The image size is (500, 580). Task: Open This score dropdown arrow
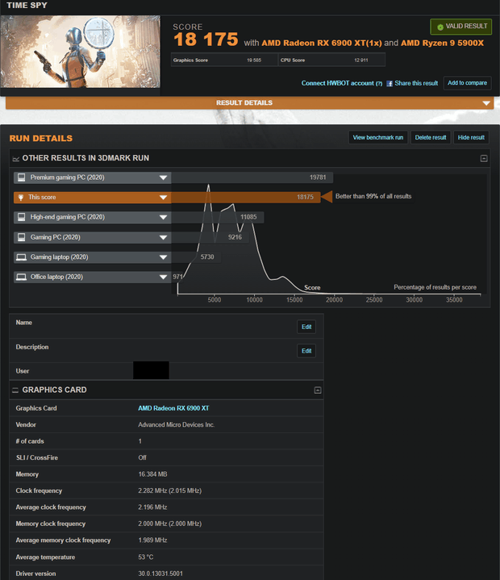click(163, 197)
